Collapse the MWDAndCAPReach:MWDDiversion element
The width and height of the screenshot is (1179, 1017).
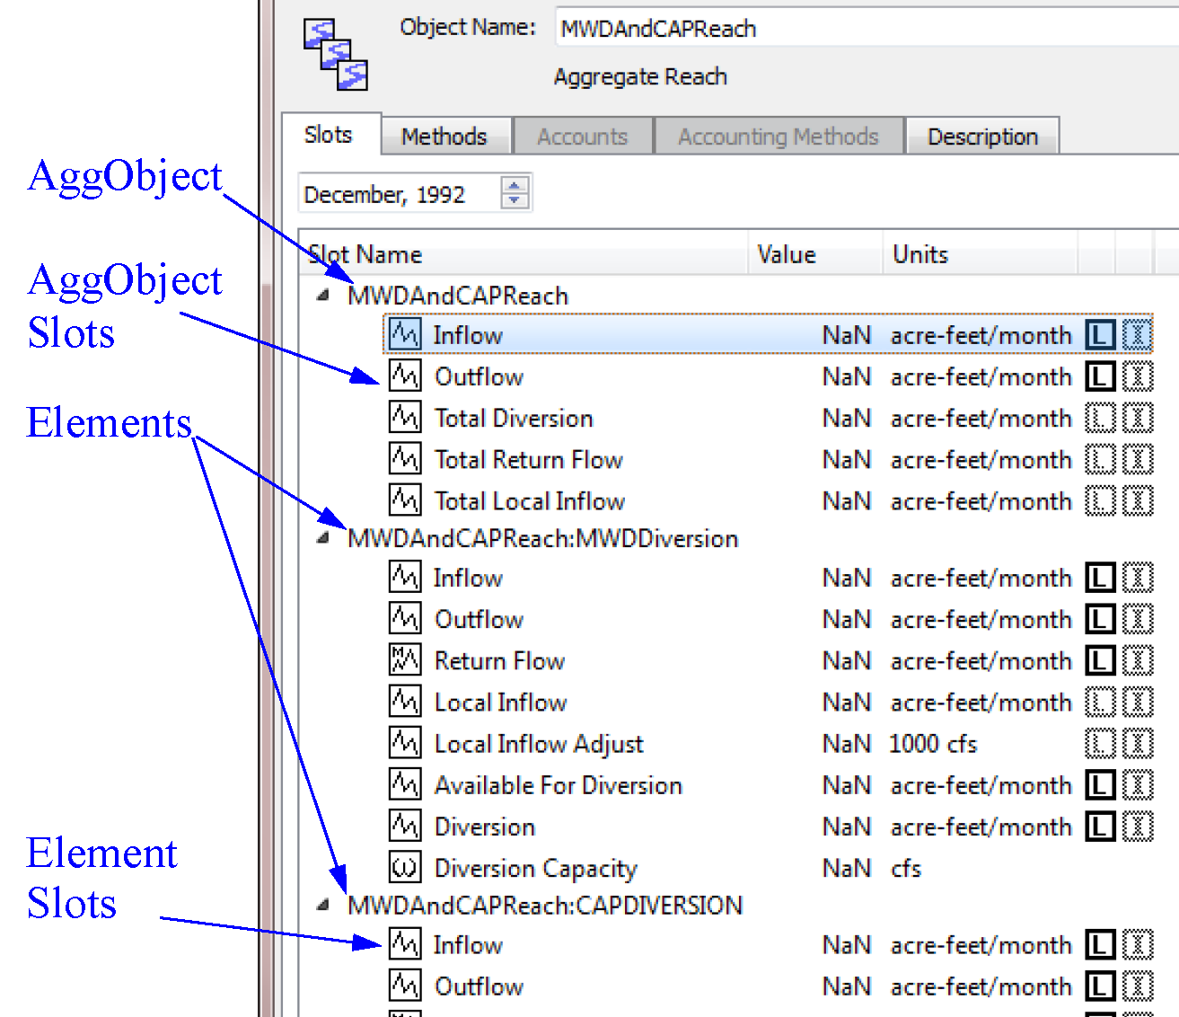point(323,538)
